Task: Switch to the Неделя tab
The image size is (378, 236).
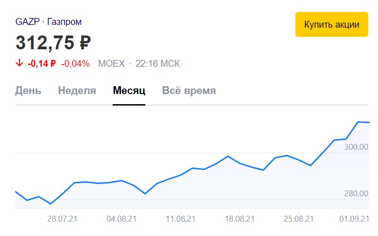Action: tap(77, 91)
